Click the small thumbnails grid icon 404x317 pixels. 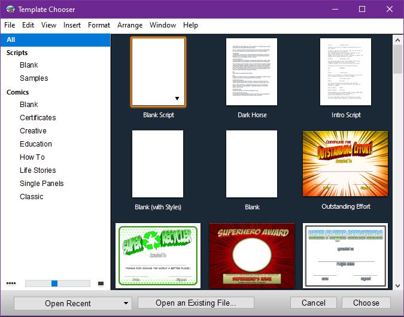(x=11, y=284)
